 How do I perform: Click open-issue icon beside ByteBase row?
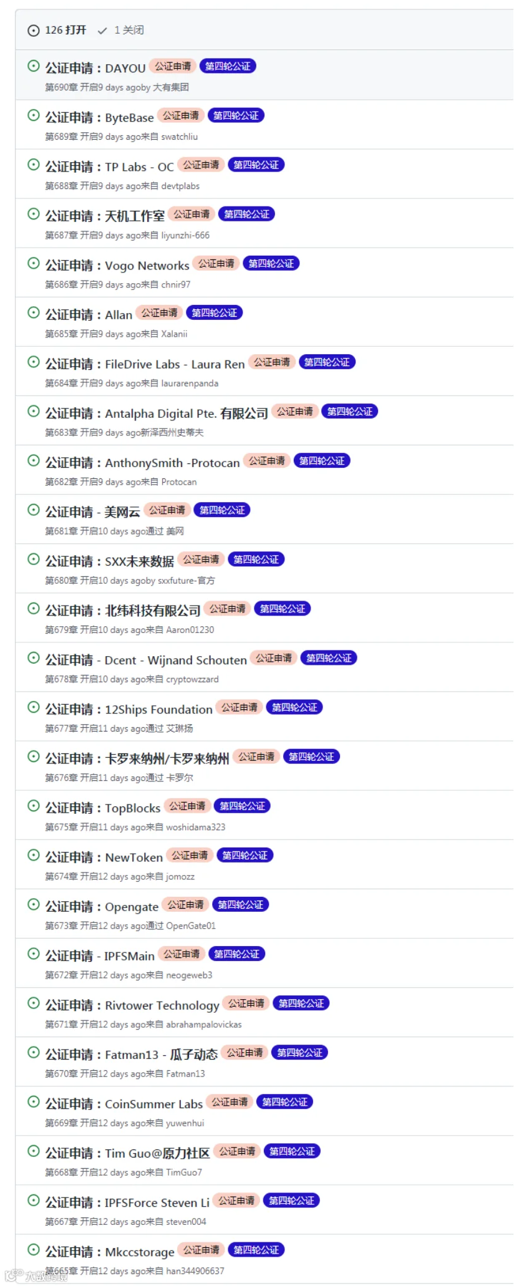[34, 115]
